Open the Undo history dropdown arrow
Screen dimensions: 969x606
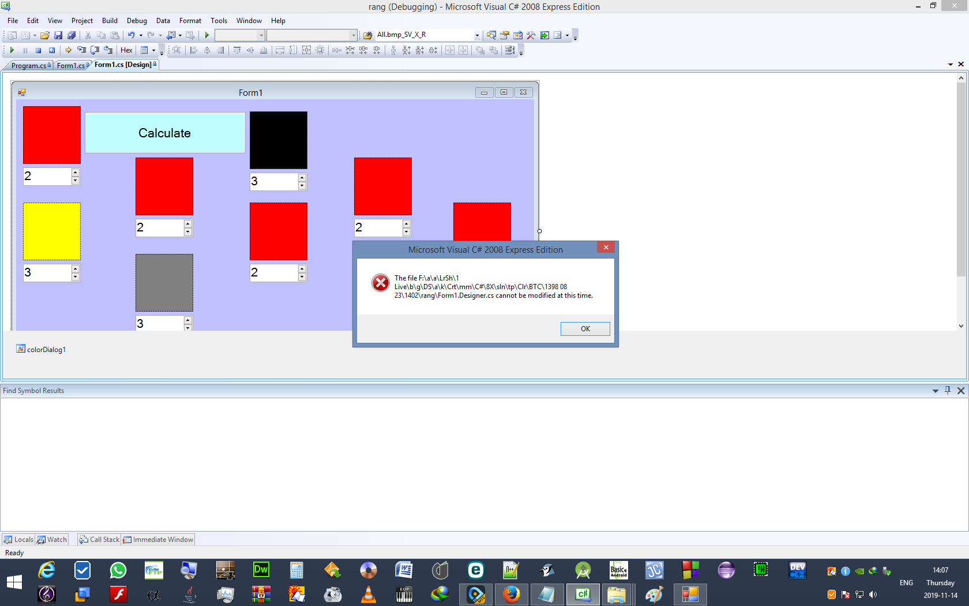[x=141, y=35]
